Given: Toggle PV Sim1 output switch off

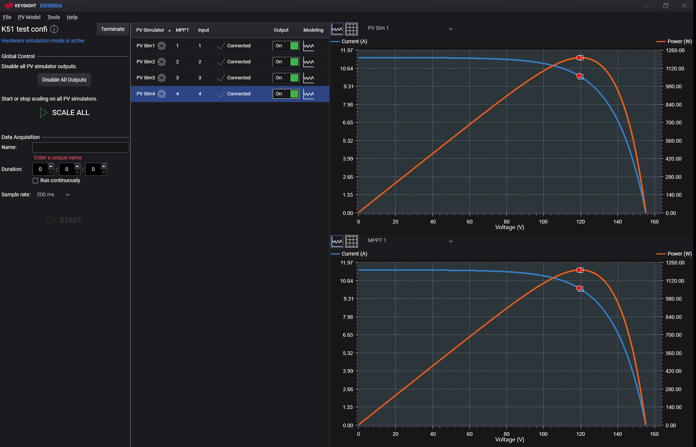Looking at the screenshot, I should pyautogui.click(x=286, y=46).
